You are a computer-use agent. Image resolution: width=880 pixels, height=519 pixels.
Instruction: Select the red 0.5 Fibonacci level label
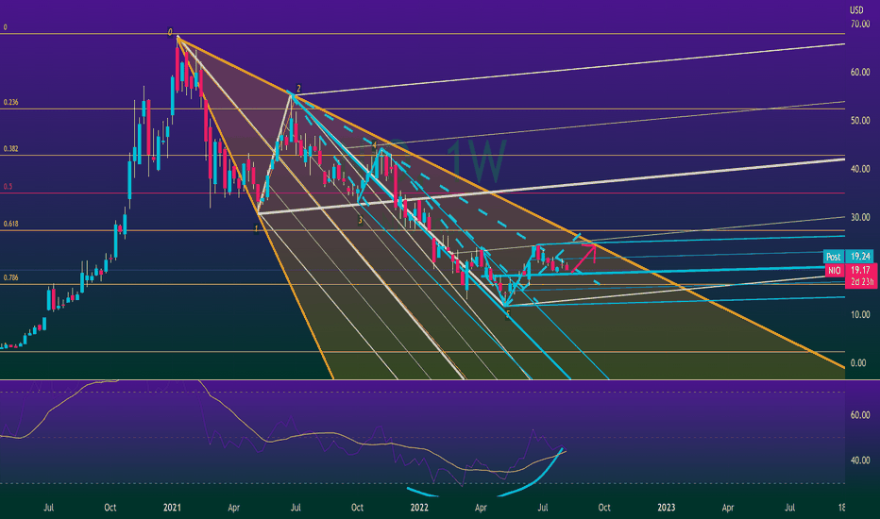(x=8, y=187)
